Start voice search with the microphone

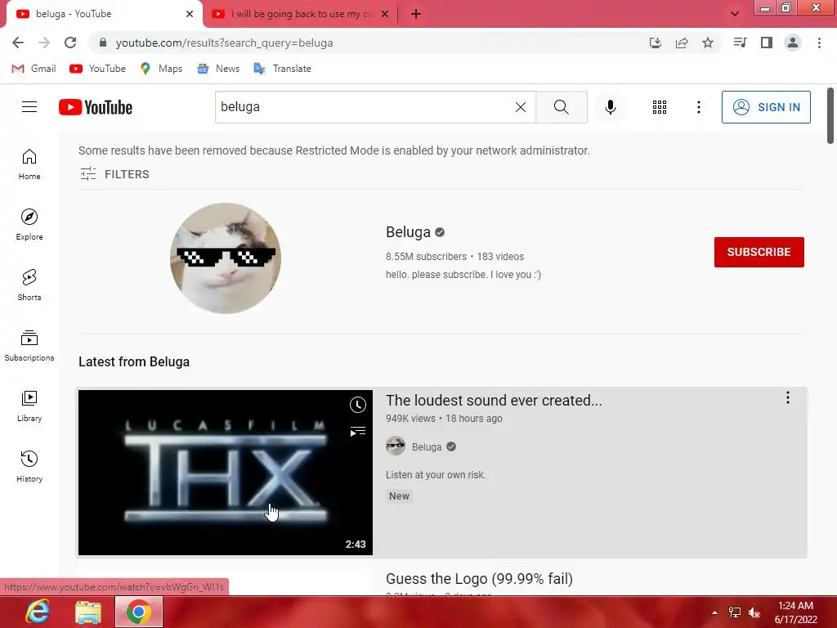[610, 107]
